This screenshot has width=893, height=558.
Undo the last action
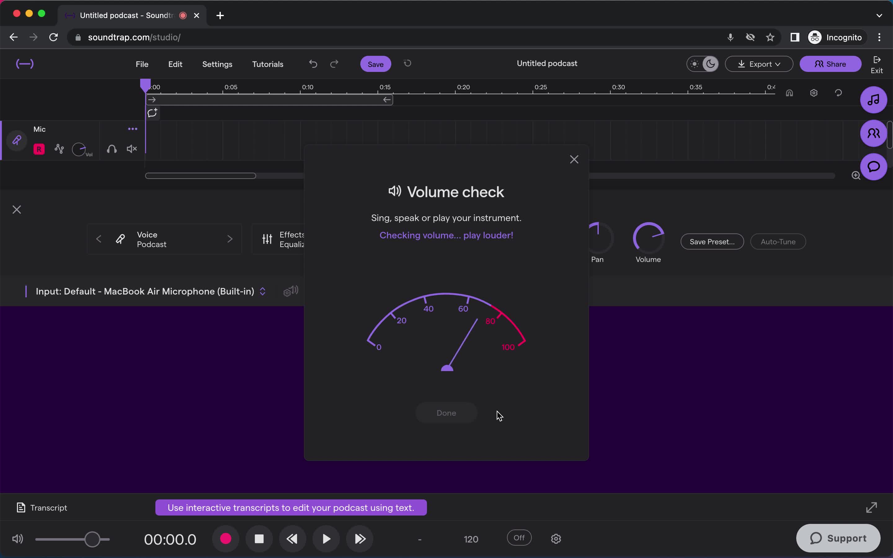pos(313,64)
